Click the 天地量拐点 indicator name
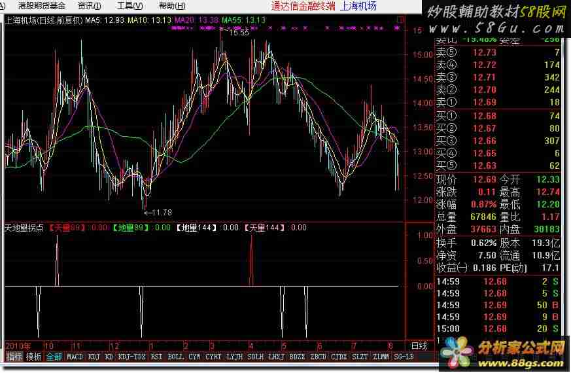 (24, 228)
